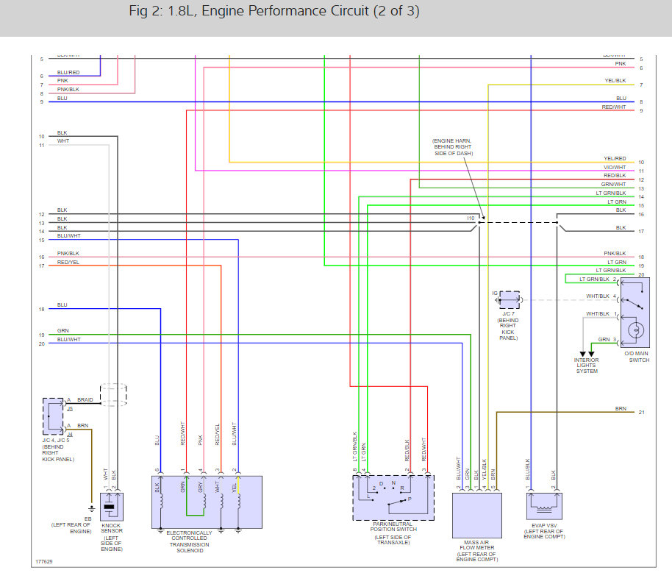Select the EB left rear of engine label
This screenshot has width=672, height=584.
[71, 525]
